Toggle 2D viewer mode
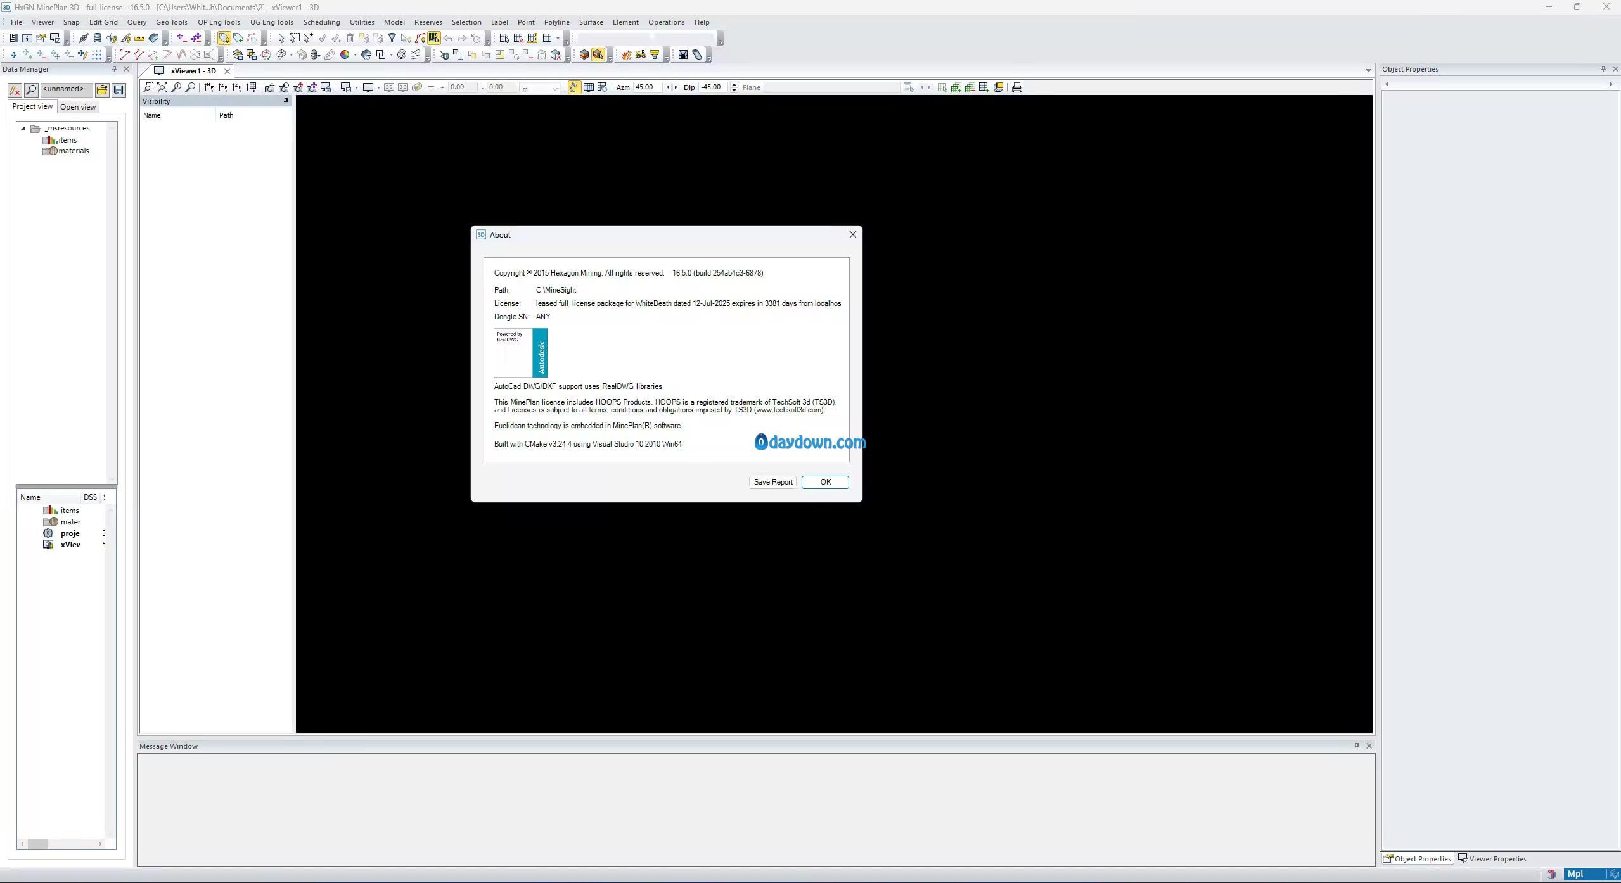 389,87
